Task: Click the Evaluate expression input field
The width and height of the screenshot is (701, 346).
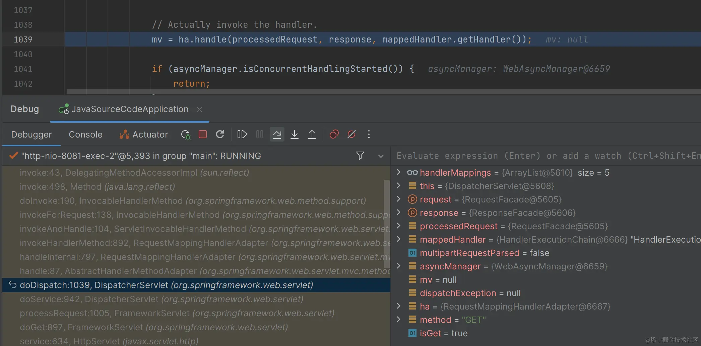Action: point(546,156)
